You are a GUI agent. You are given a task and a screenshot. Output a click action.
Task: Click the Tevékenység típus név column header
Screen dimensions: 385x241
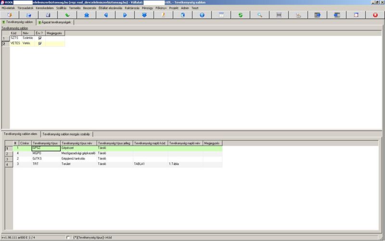click(78, 143)
